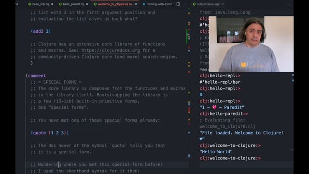Click the (quote (1 2 3)) form
309x174 pixels.
tap(50, 133)
